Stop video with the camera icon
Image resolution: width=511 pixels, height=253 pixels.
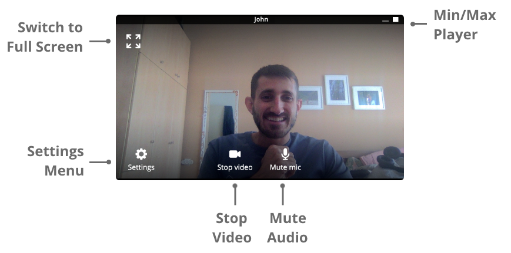click(235, 154)
